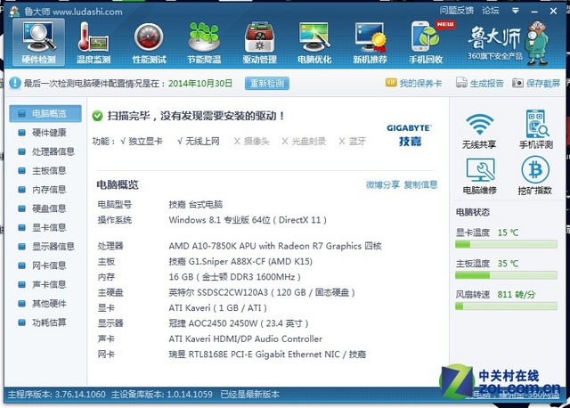The image size is (570, 408).
Task: Click the Windows 8.1 operating system text
Action: tap(248, 220)
